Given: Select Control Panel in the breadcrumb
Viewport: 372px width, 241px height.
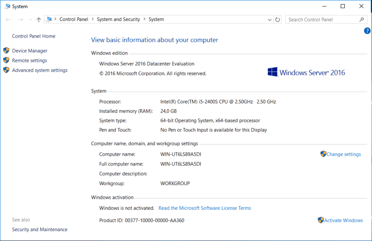Looking at the screenshot, I should tap(74, 19).
